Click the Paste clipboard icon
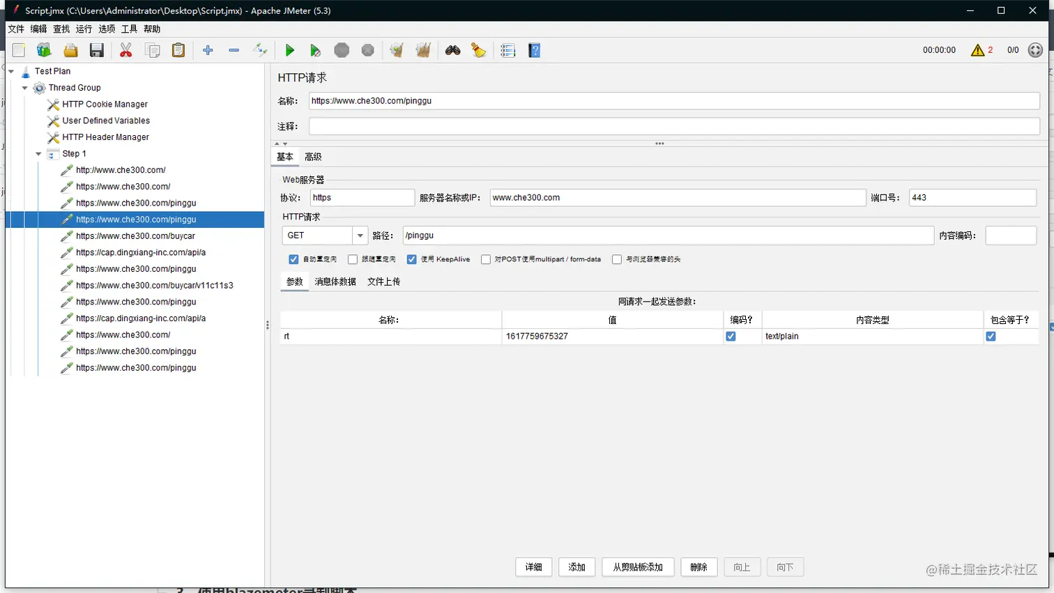This screenshot has height=593, width=1054. point(178,50)
